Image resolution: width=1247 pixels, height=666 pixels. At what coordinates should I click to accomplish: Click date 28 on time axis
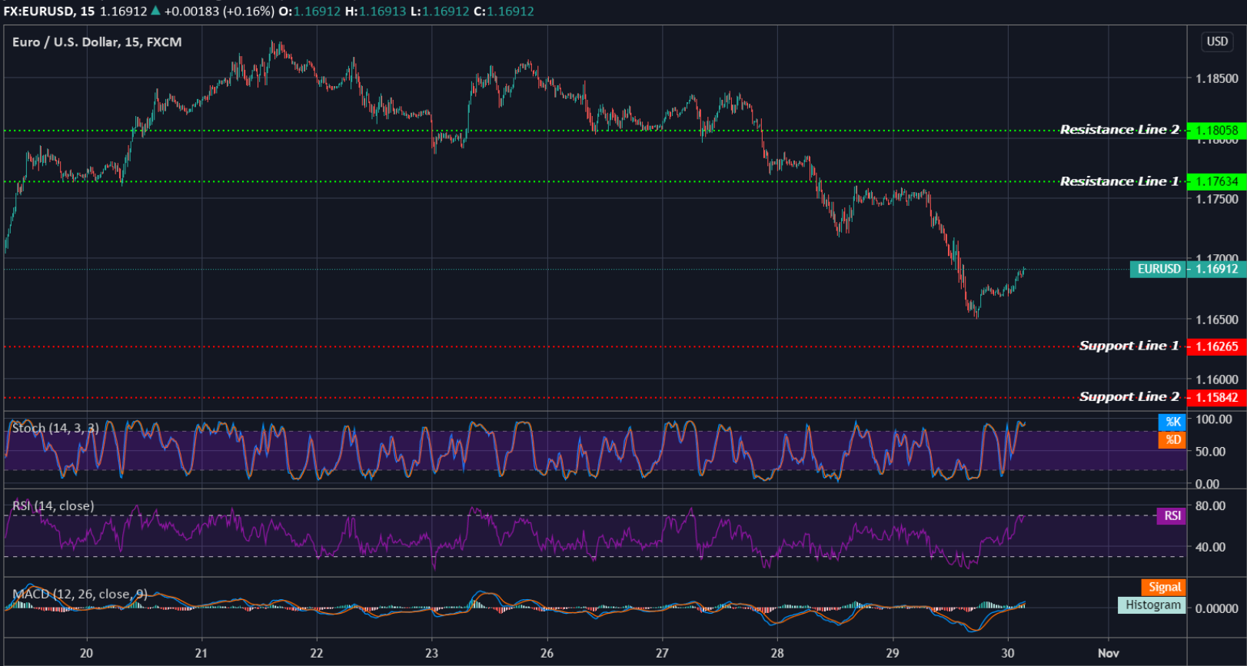777,653
